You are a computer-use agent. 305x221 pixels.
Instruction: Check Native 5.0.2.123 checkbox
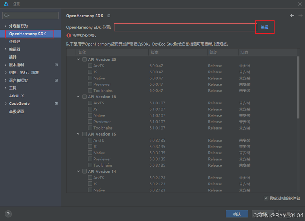pyautogui.click(x=90, y=190)
